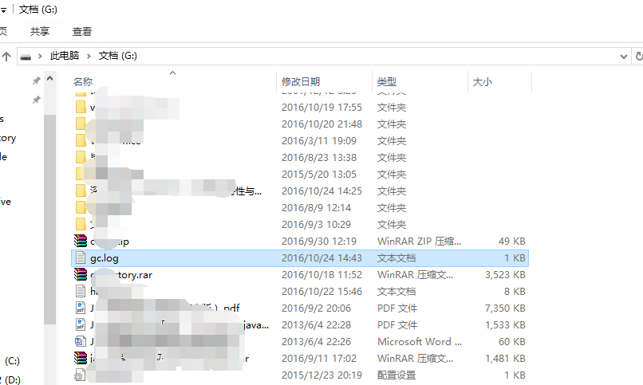The image size is (643, 385).
Task: Click the RAR archive icon dated 2016/9/11
Action: click(x=81, y=358)
